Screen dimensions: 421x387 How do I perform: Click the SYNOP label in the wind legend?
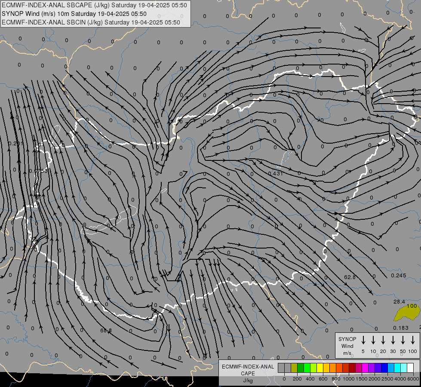[x=347, y=339]
